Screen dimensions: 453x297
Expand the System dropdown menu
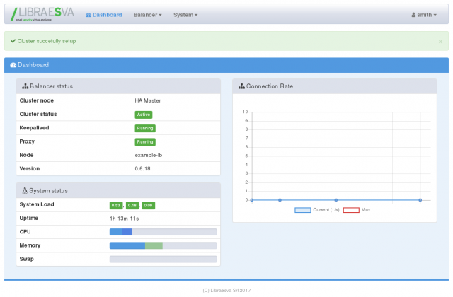pos(185,15)
